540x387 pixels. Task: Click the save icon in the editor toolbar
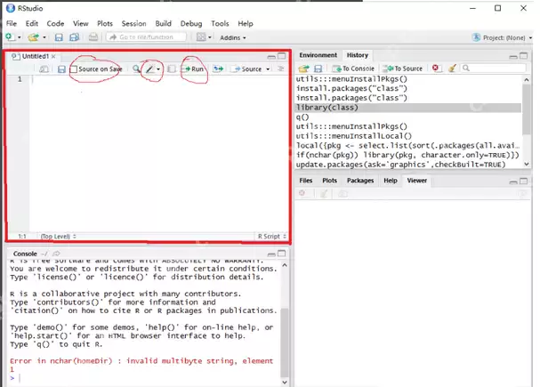click(x=60, y=69)
